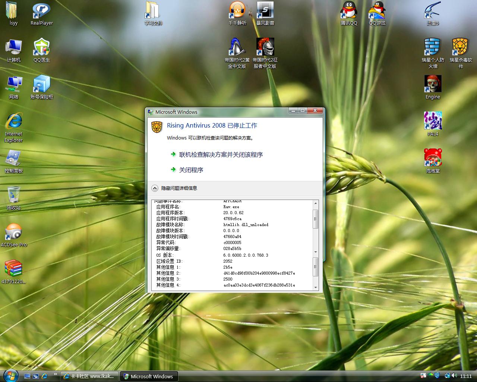477x382 pixels.
Task: Launch the QQ游戏 shortcut
Action: (x=377, y=14)
